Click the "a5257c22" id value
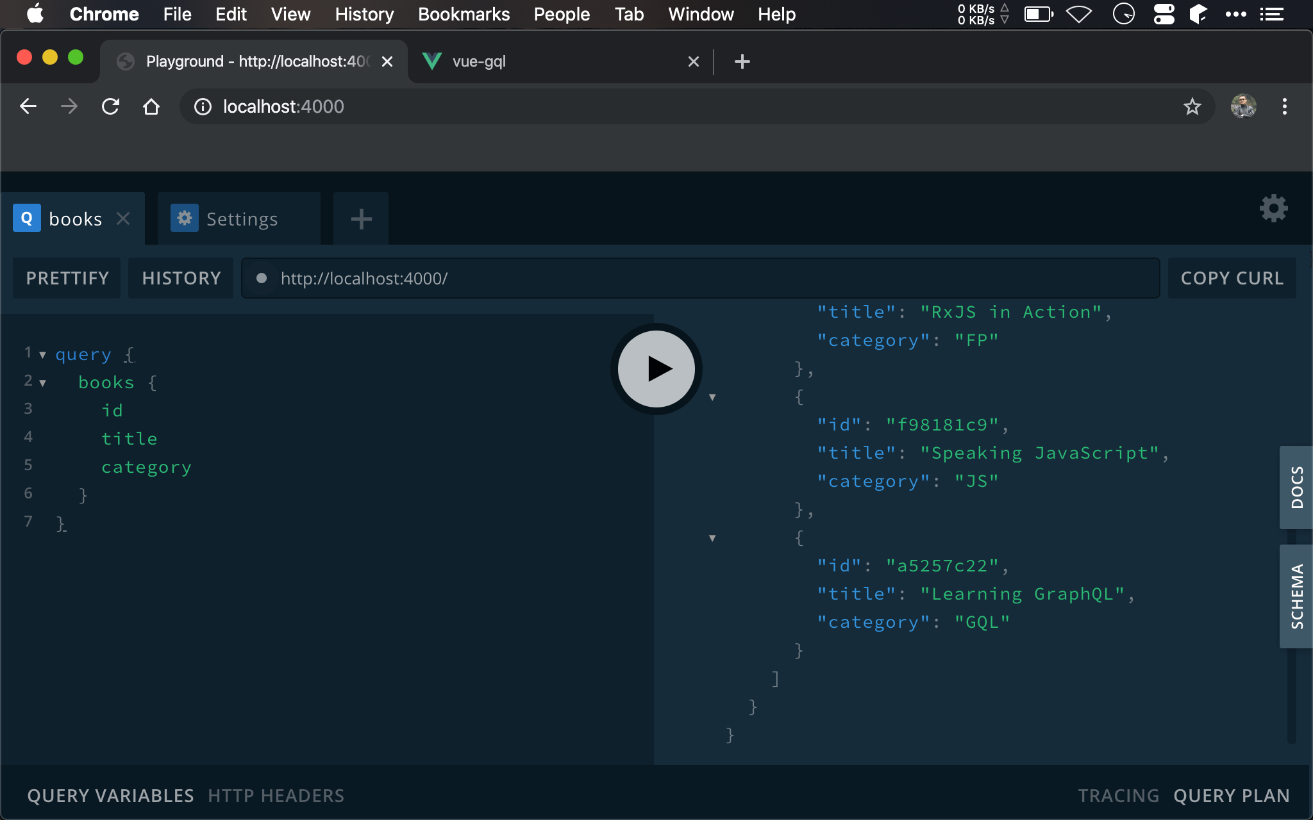The width and height of the screenshot is (1313, 820). click(x=942, y=566)
